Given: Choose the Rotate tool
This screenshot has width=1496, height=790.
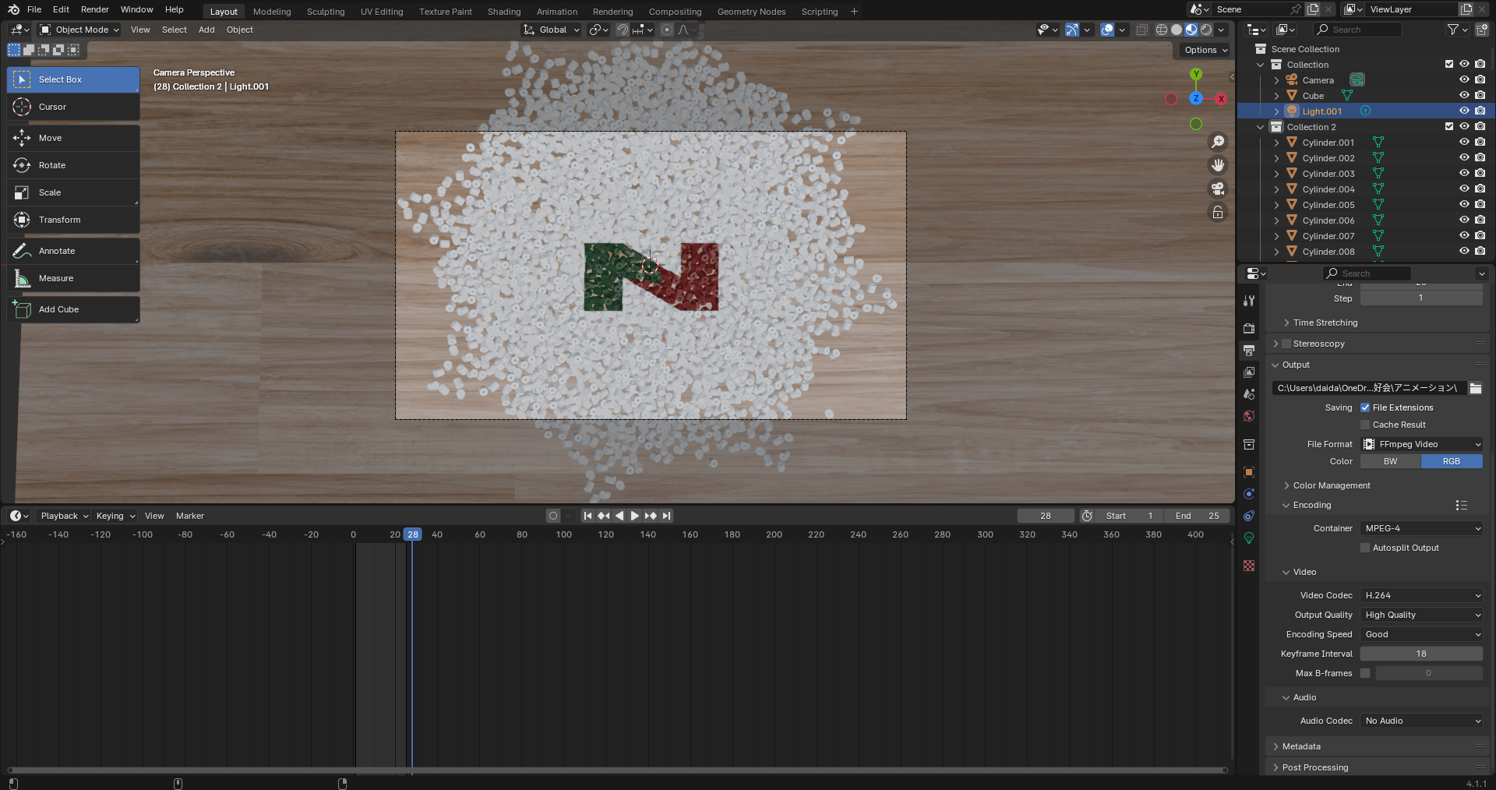Looking at the screenshot, I should [x=73, y=165].
